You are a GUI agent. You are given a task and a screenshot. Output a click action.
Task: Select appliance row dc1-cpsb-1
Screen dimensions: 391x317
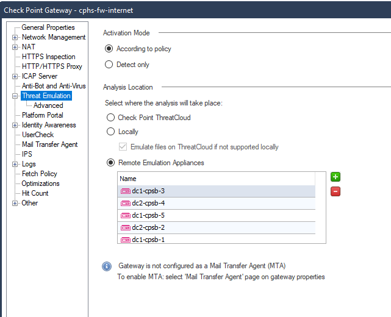pyautogui.click(x=217, y=239)
